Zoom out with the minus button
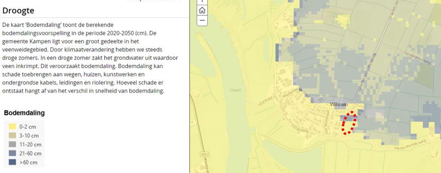Screen dimensions: 441x173 pyautogui.click(x=202, y=21)
